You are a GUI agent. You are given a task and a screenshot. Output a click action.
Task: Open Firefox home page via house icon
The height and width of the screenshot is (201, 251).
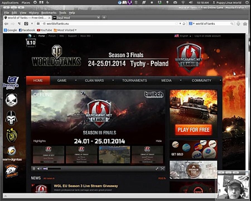(245, 24)
